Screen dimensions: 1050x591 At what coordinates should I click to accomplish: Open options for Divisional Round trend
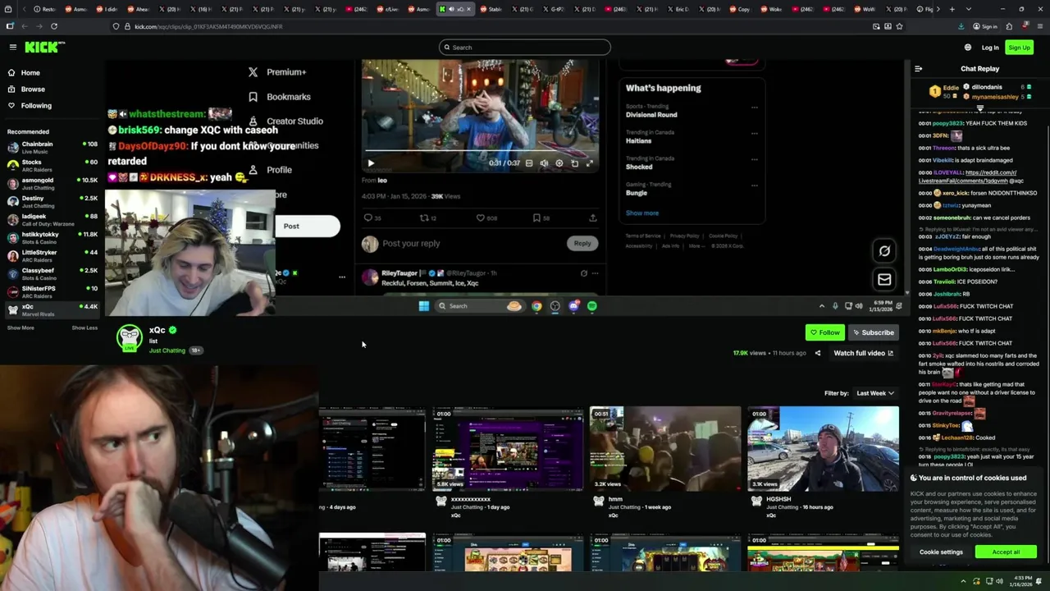coord(754,108)
